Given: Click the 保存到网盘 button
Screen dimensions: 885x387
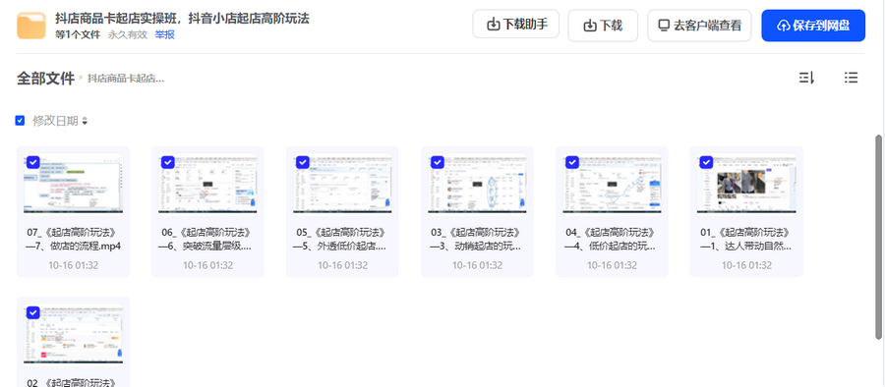Looking at the screenshot, I should click(x=813, y=26).
